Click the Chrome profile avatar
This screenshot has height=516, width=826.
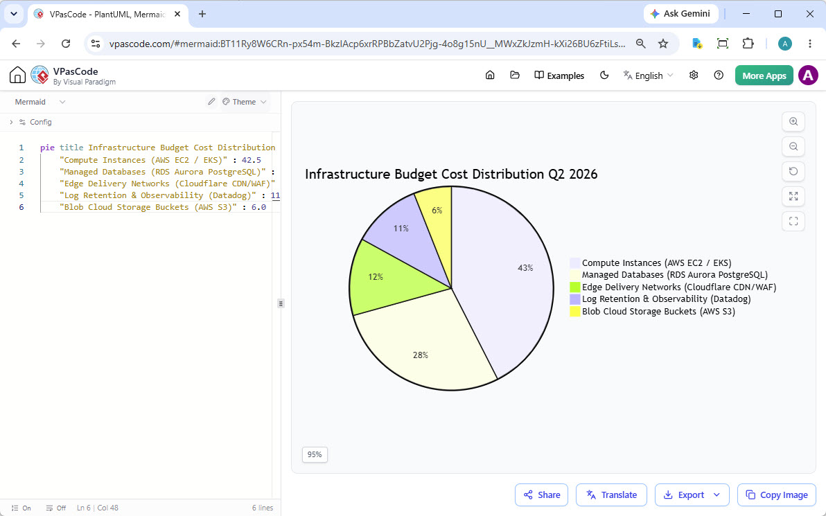tap(785, 44)
